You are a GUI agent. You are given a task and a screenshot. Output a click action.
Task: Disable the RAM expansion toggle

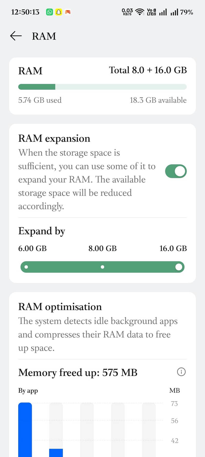pos(176,171)
